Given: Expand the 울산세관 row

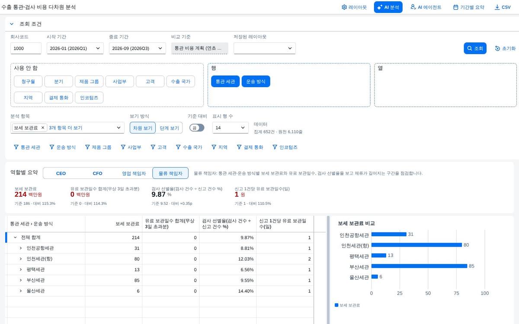Looking at the screenshot, I should click(x=21, y=291).
